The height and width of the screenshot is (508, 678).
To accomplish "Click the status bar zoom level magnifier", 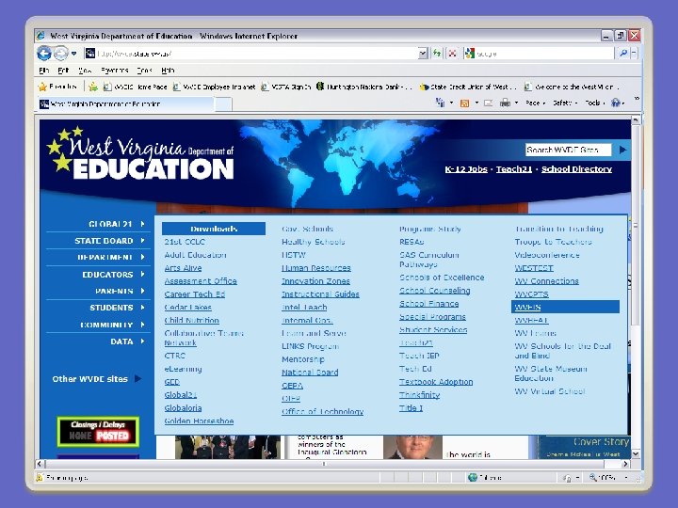I will [593, 477].
